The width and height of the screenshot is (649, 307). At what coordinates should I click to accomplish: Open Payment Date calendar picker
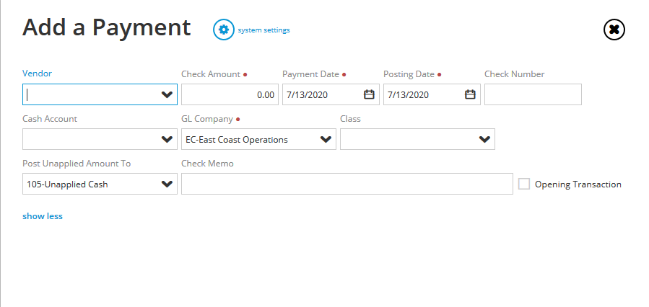tap(369, 94)
